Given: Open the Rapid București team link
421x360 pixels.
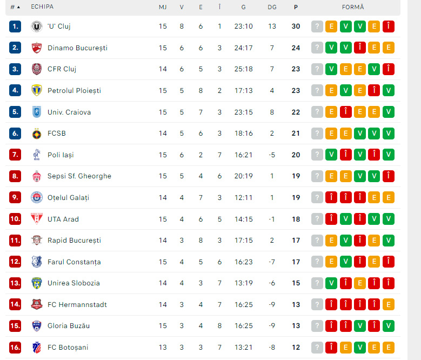Looking at the screenshot, I should [x=74, y=241].
